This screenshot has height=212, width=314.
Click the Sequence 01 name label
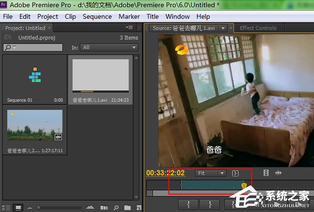pyautogui.click(x=20, y=100)
